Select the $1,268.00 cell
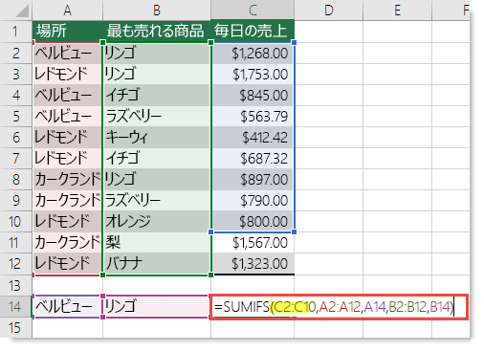Screen dimensions: 484x352 coord(253,53)
